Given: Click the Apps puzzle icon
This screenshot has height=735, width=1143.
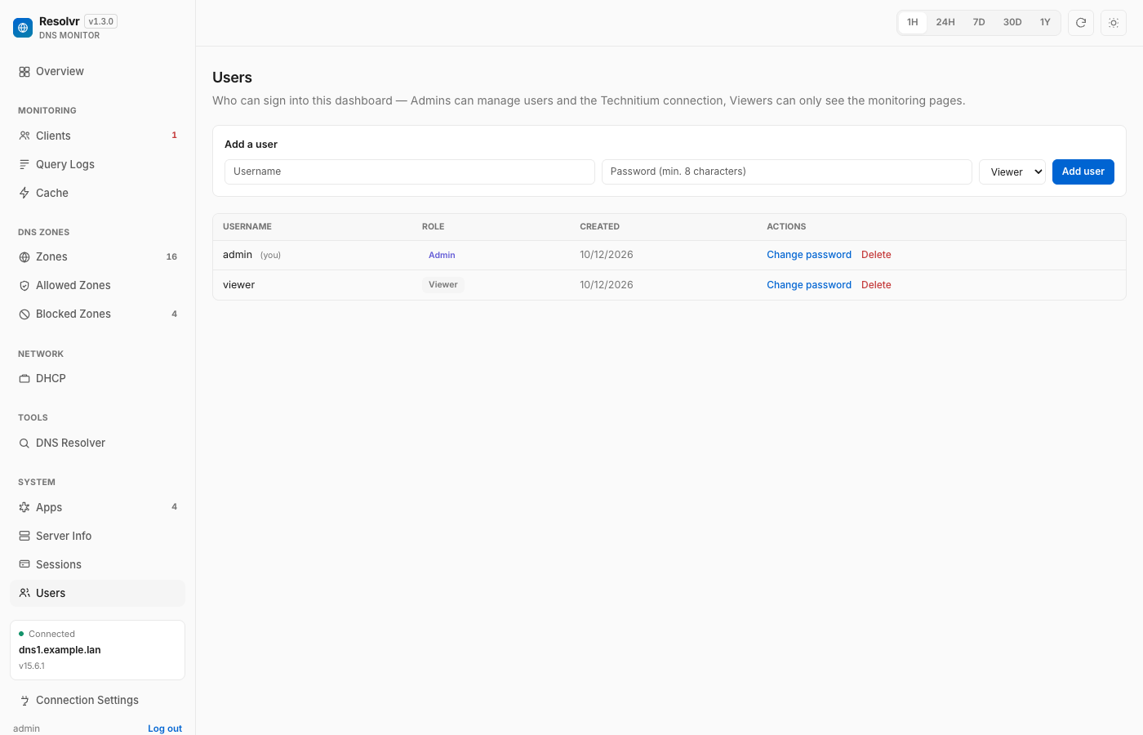Looking at the screenshot, I should click(24, 507).
